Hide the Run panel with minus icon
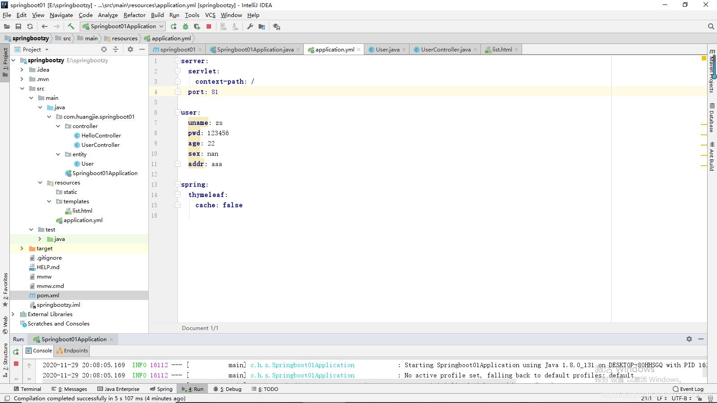 tap(701, 339)
